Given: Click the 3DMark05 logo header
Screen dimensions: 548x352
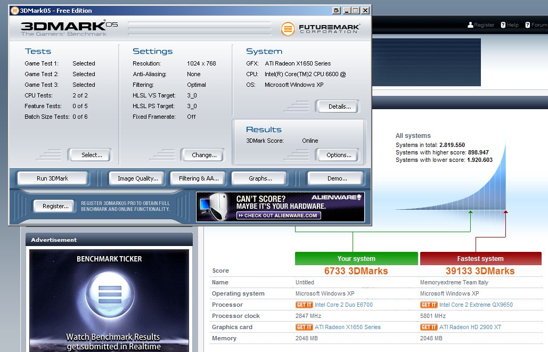Looking at the screenshot, I should (69, 28).
